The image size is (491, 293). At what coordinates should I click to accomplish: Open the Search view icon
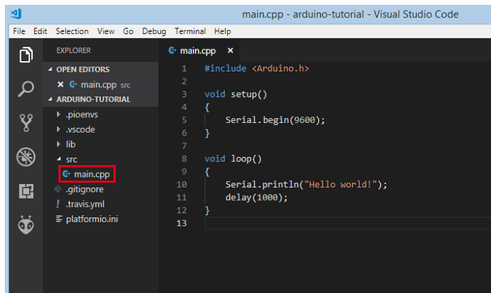(x=26, y=89)
